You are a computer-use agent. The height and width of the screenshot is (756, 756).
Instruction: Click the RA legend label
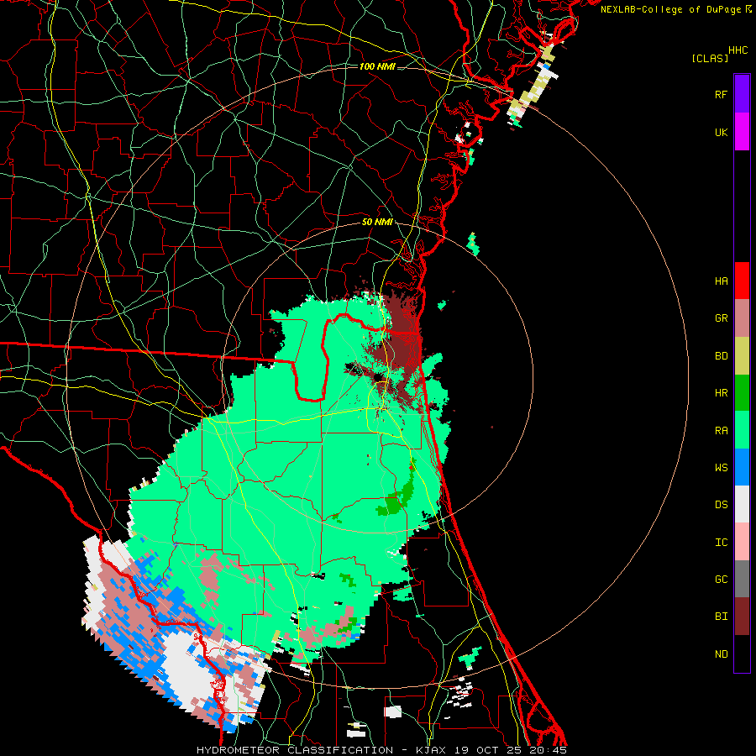click(x=722, y=431)
